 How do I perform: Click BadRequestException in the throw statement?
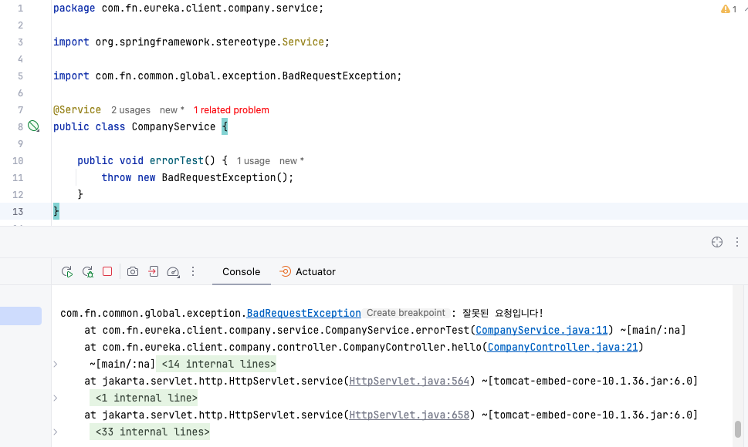(x=219, y=177)
